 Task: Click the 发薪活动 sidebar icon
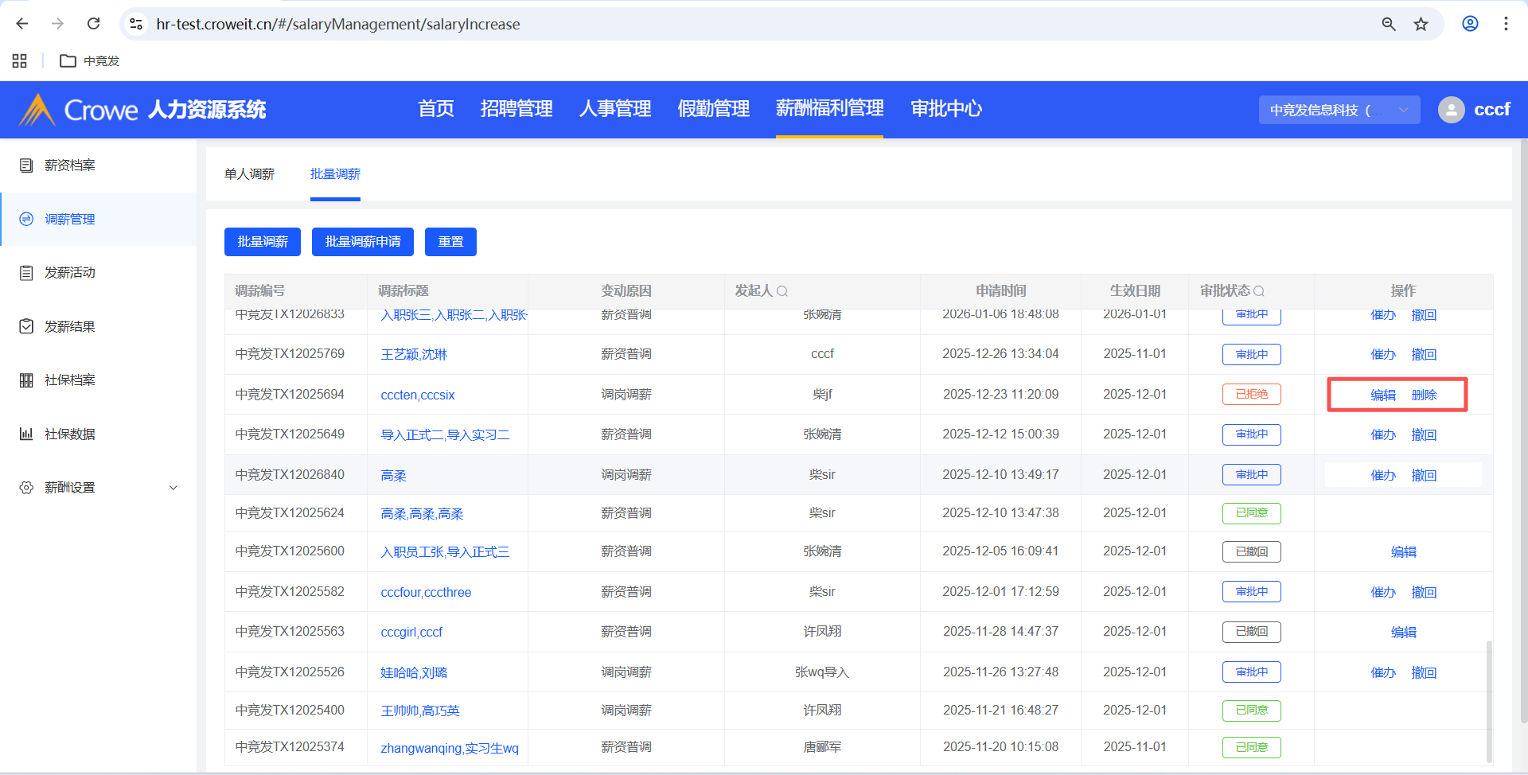point(26,273)
